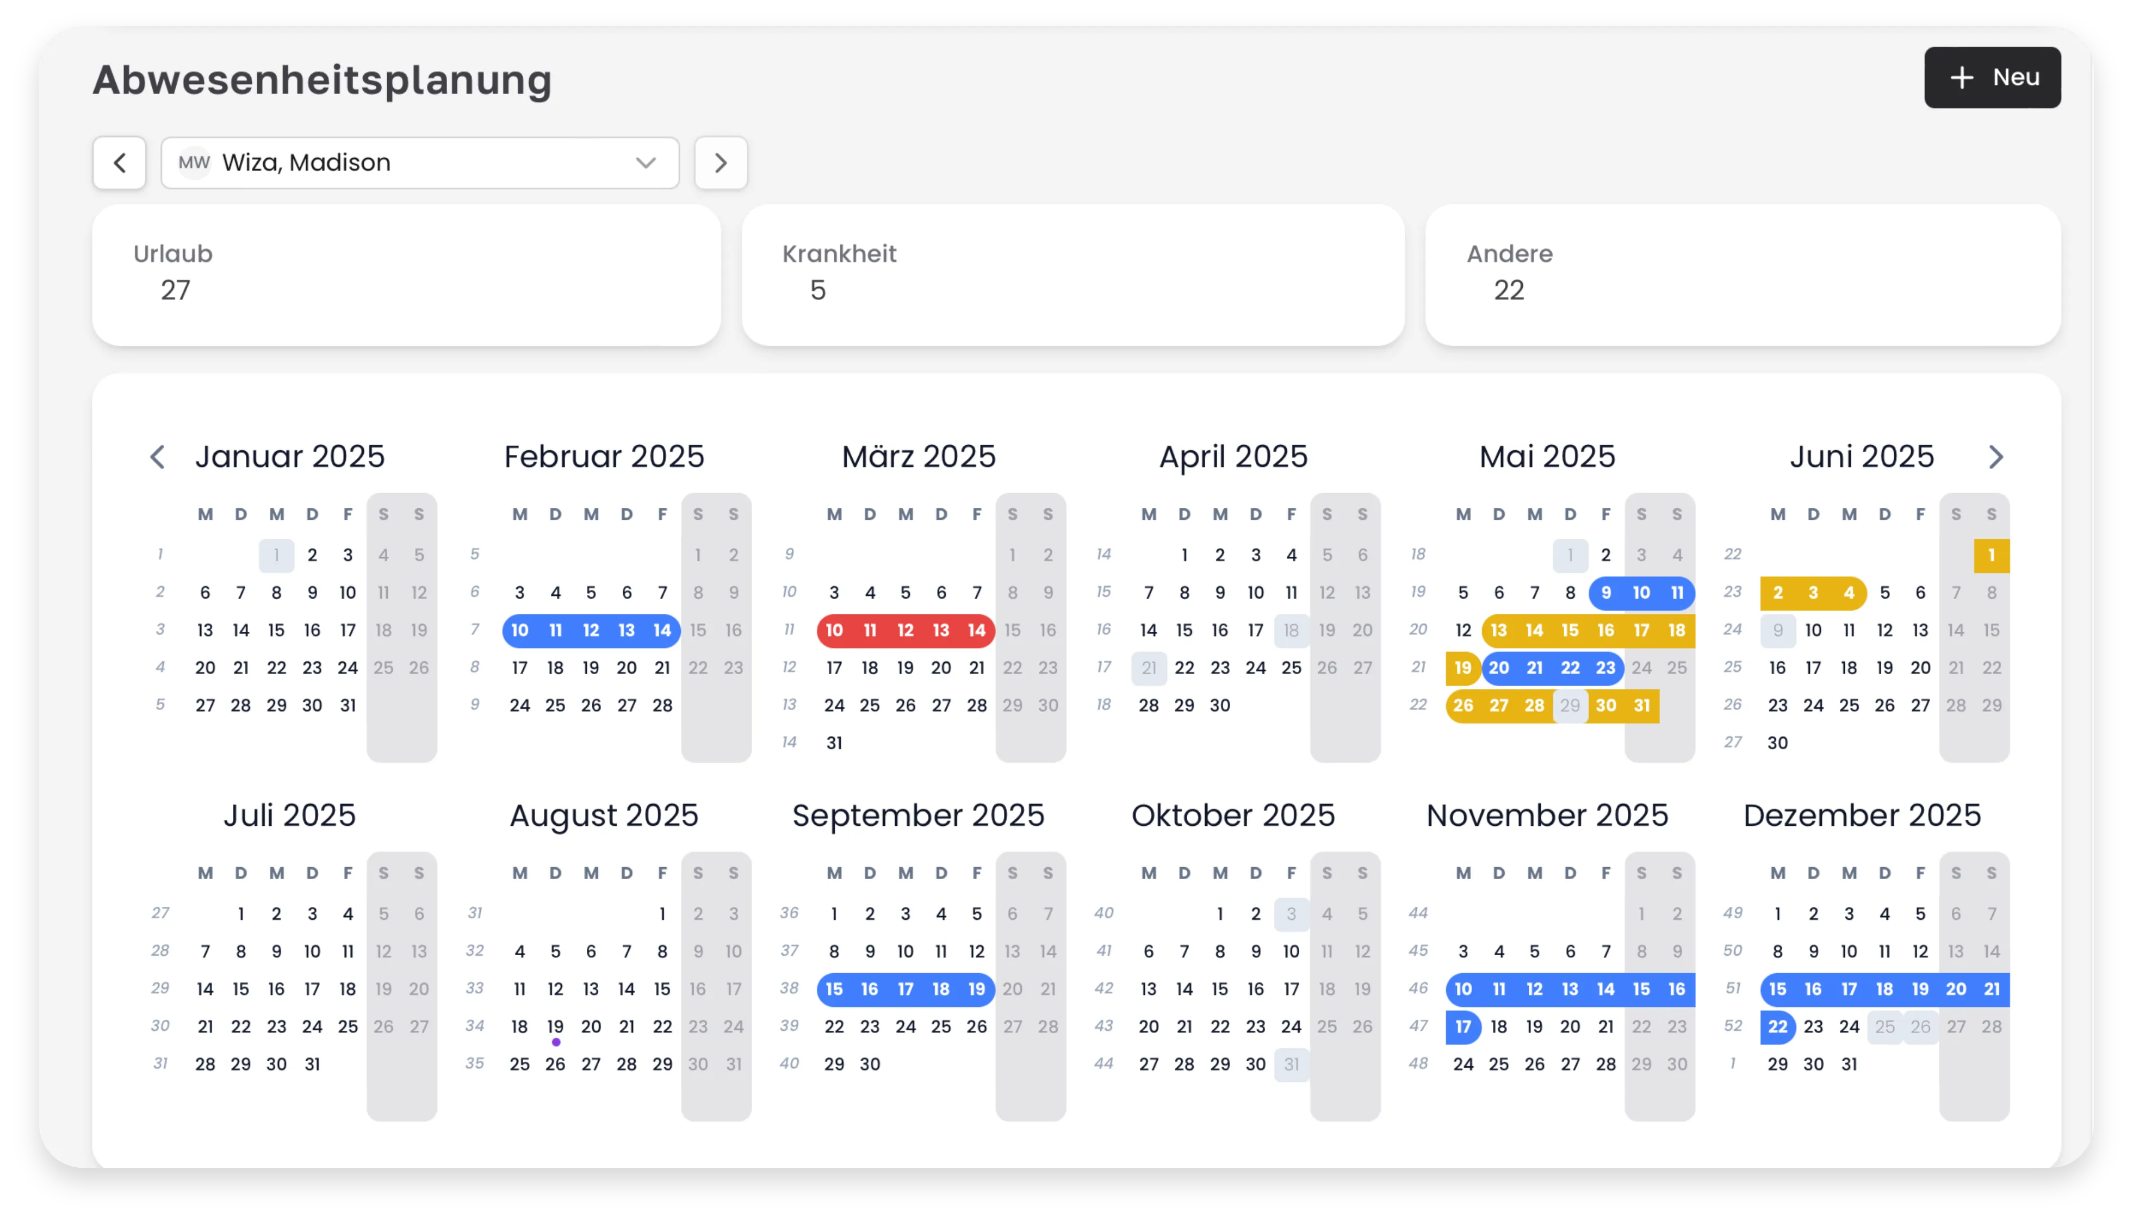The height and width of the screenshot is (1220, 2133).
Task: Click the plus Neu button
Action: pos(1992,78)
